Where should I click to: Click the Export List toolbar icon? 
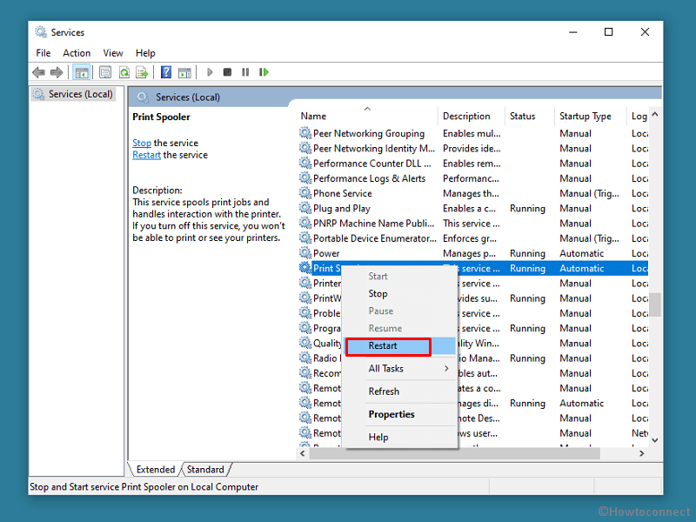(142, 72)
